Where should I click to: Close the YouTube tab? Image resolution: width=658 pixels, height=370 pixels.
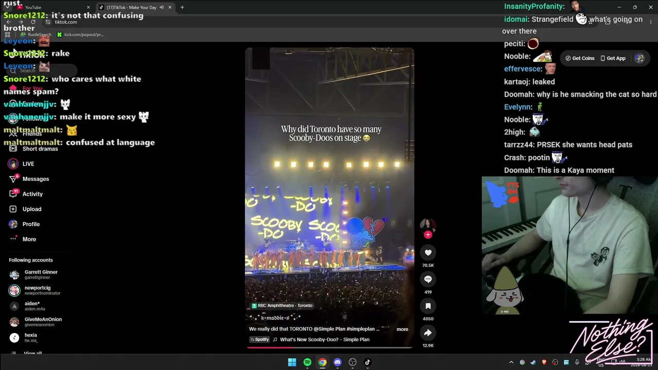[x=88, y=7]
